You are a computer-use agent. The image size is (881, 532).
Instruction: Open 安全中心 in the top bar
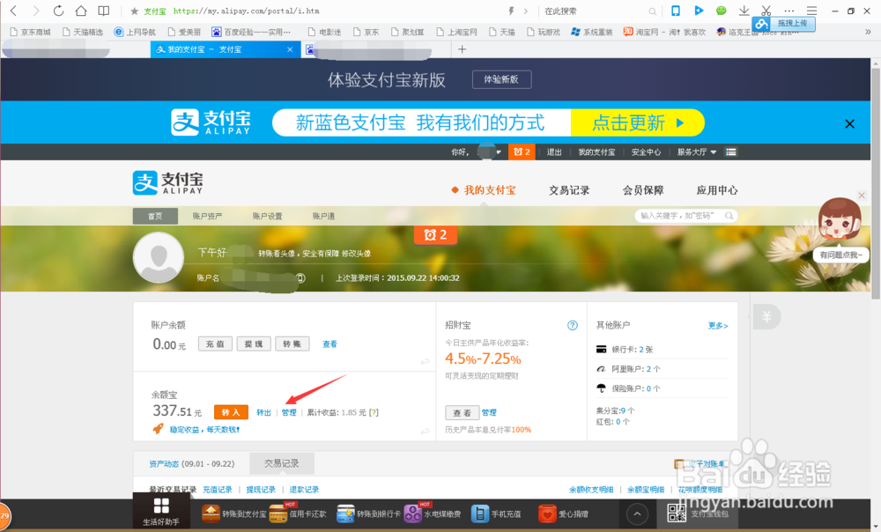pos(646,152)
